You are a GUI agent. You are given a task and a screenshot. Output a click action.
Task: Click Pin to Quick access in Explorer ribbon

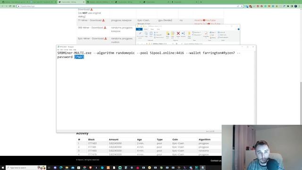pyautogui.click(x=140, y=34)
